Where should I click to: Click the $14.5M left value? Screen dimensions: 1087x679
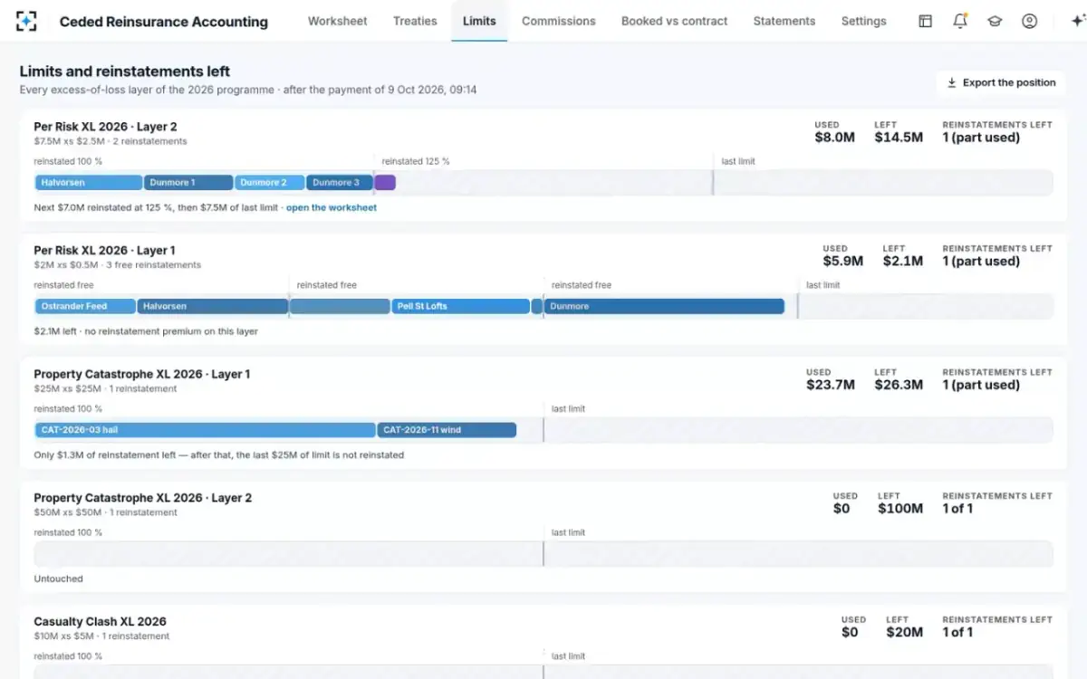899,138
